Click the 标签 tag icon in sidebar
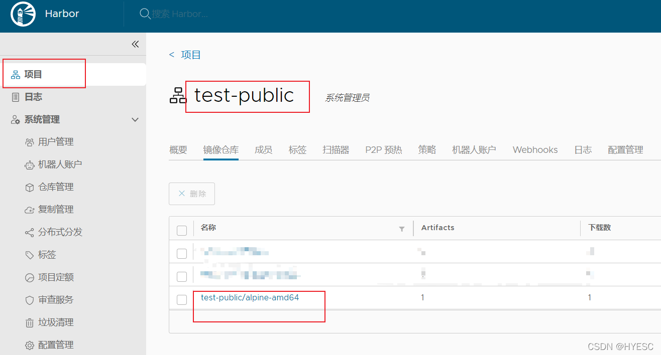This screenshot has height=355, width=661. coord(29,255)
